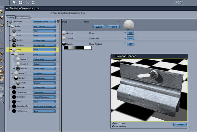Open the Gradient dropdown of the Shader sub-row
Image resolution: width=197 pixels, height=132 pixels.
44,83
